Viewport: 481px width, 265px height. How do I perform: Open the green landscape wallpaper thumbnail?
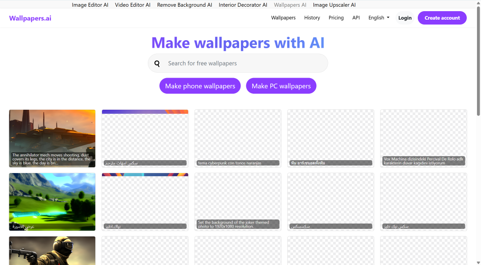tap(52, 202)
